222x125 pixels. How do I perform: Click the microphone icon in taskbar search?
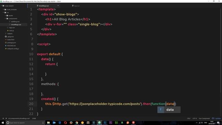(x=43, y=123)
